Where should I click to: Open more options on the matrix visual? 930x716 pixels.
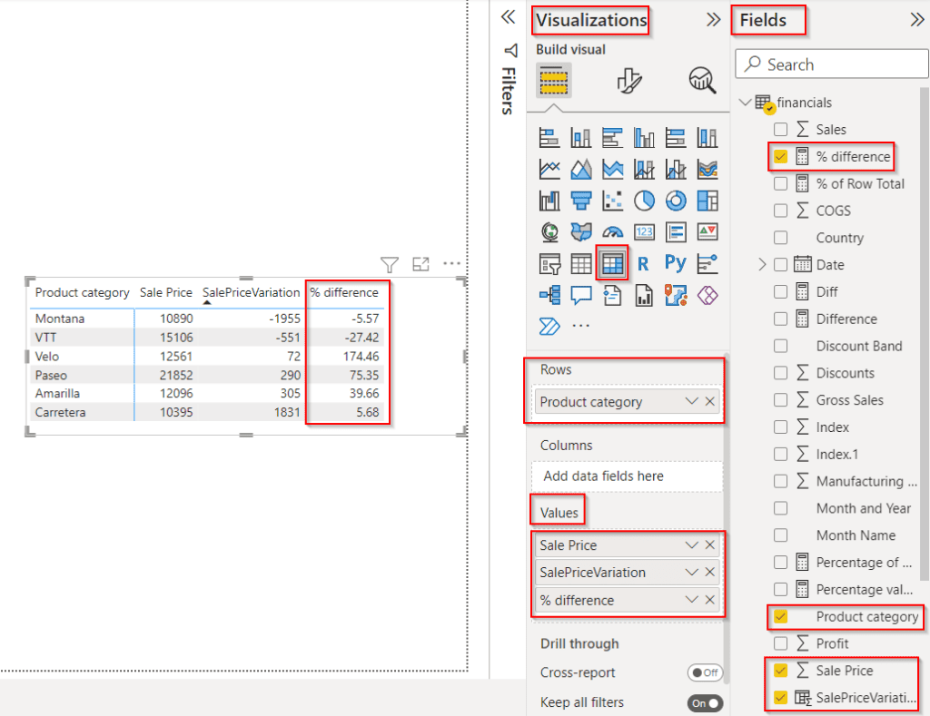click(451, 264)
